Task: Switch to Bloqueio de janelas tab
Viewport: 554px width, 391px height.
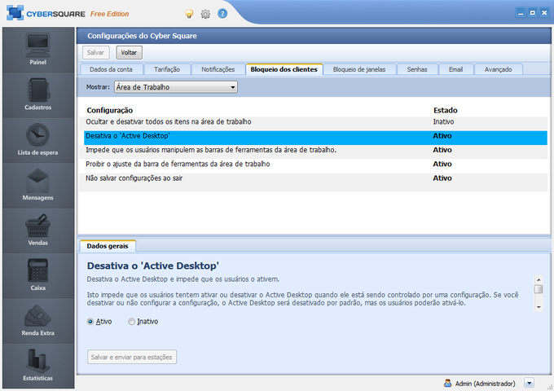Action: coord(359,69)
